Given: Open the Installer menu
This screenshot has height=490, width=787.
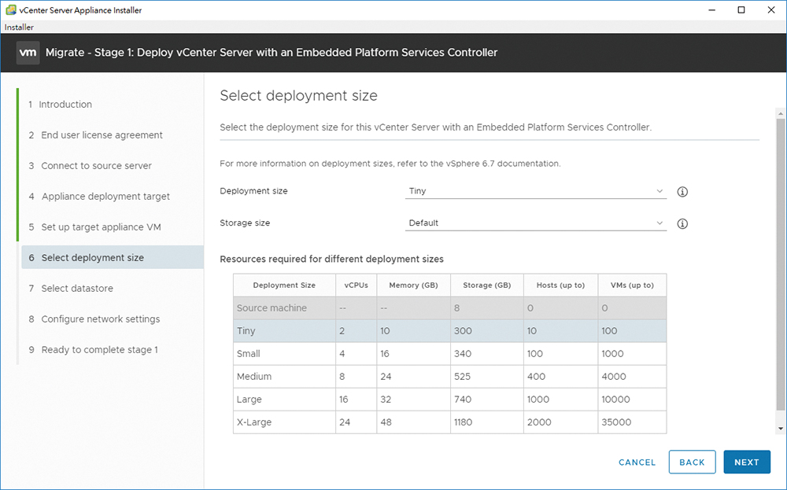Looking at the screenshot, I should (x=19, y=27).
